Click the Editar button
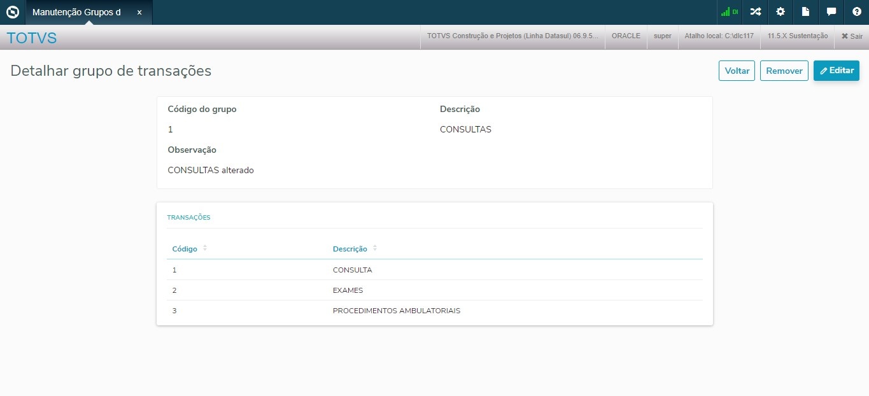 837,71
